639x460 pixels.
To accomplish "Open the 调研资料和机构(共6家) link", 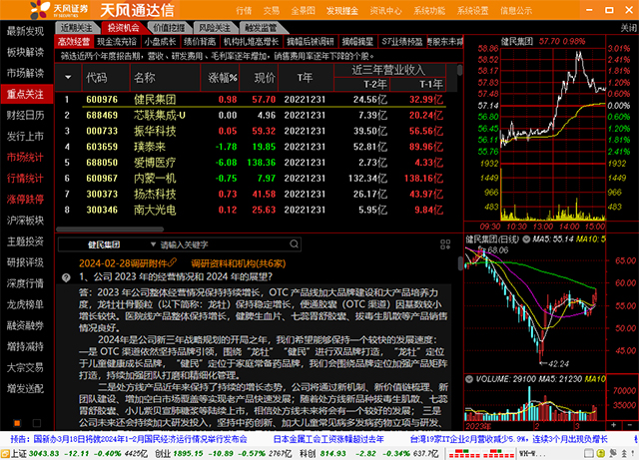I will (x=239, y=263).
